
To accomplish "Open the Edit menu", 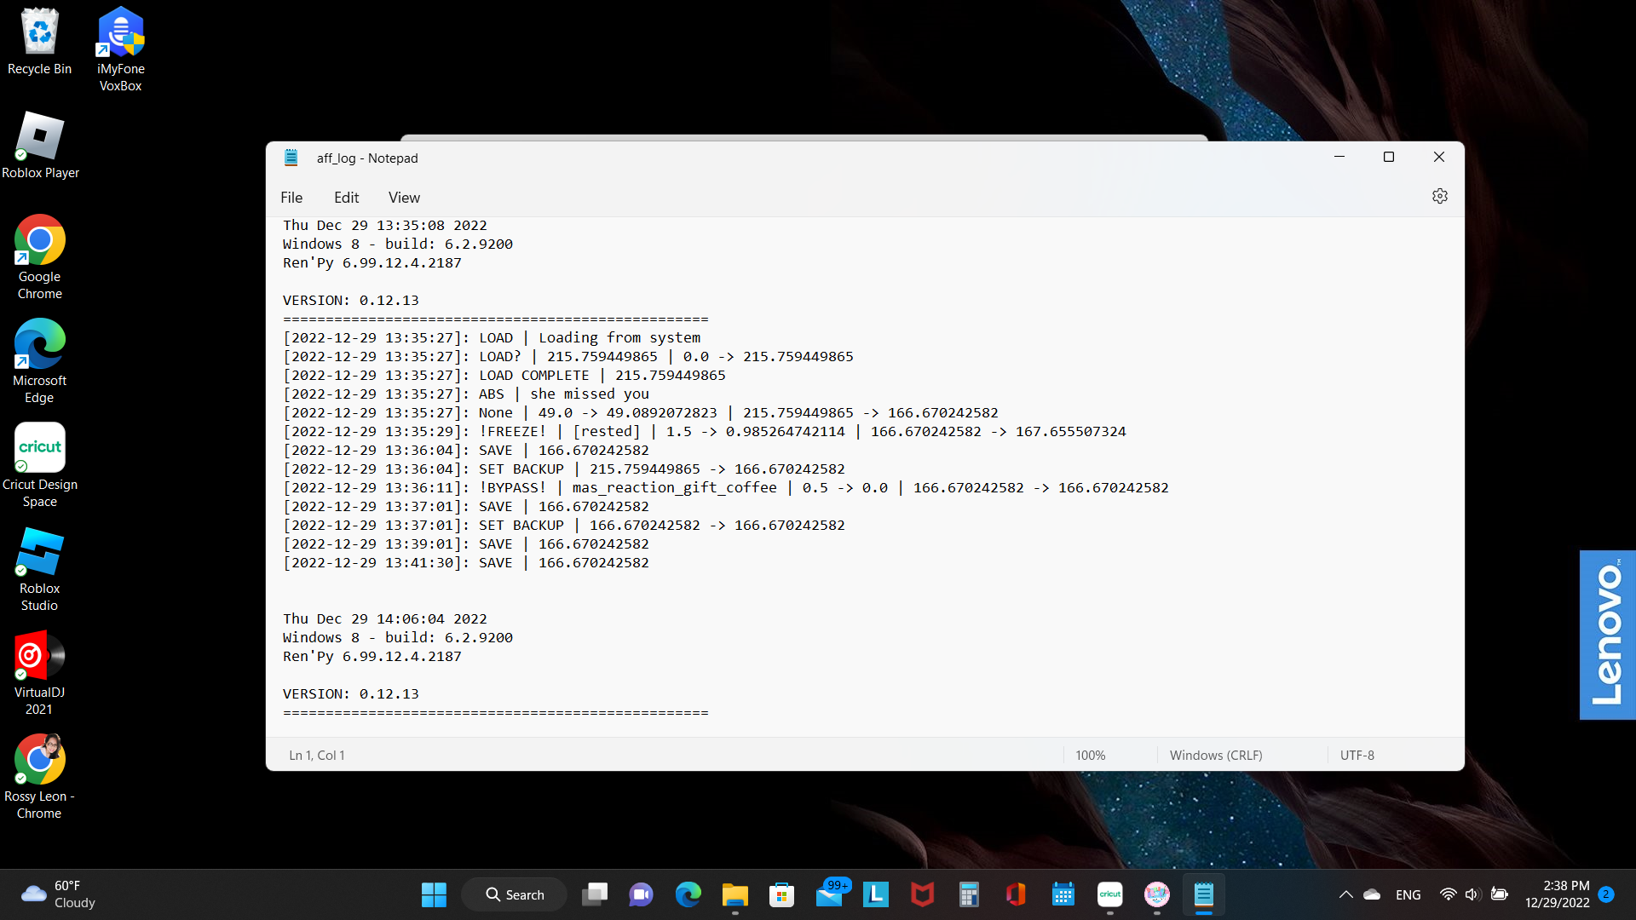I will (x=346, y=198).
